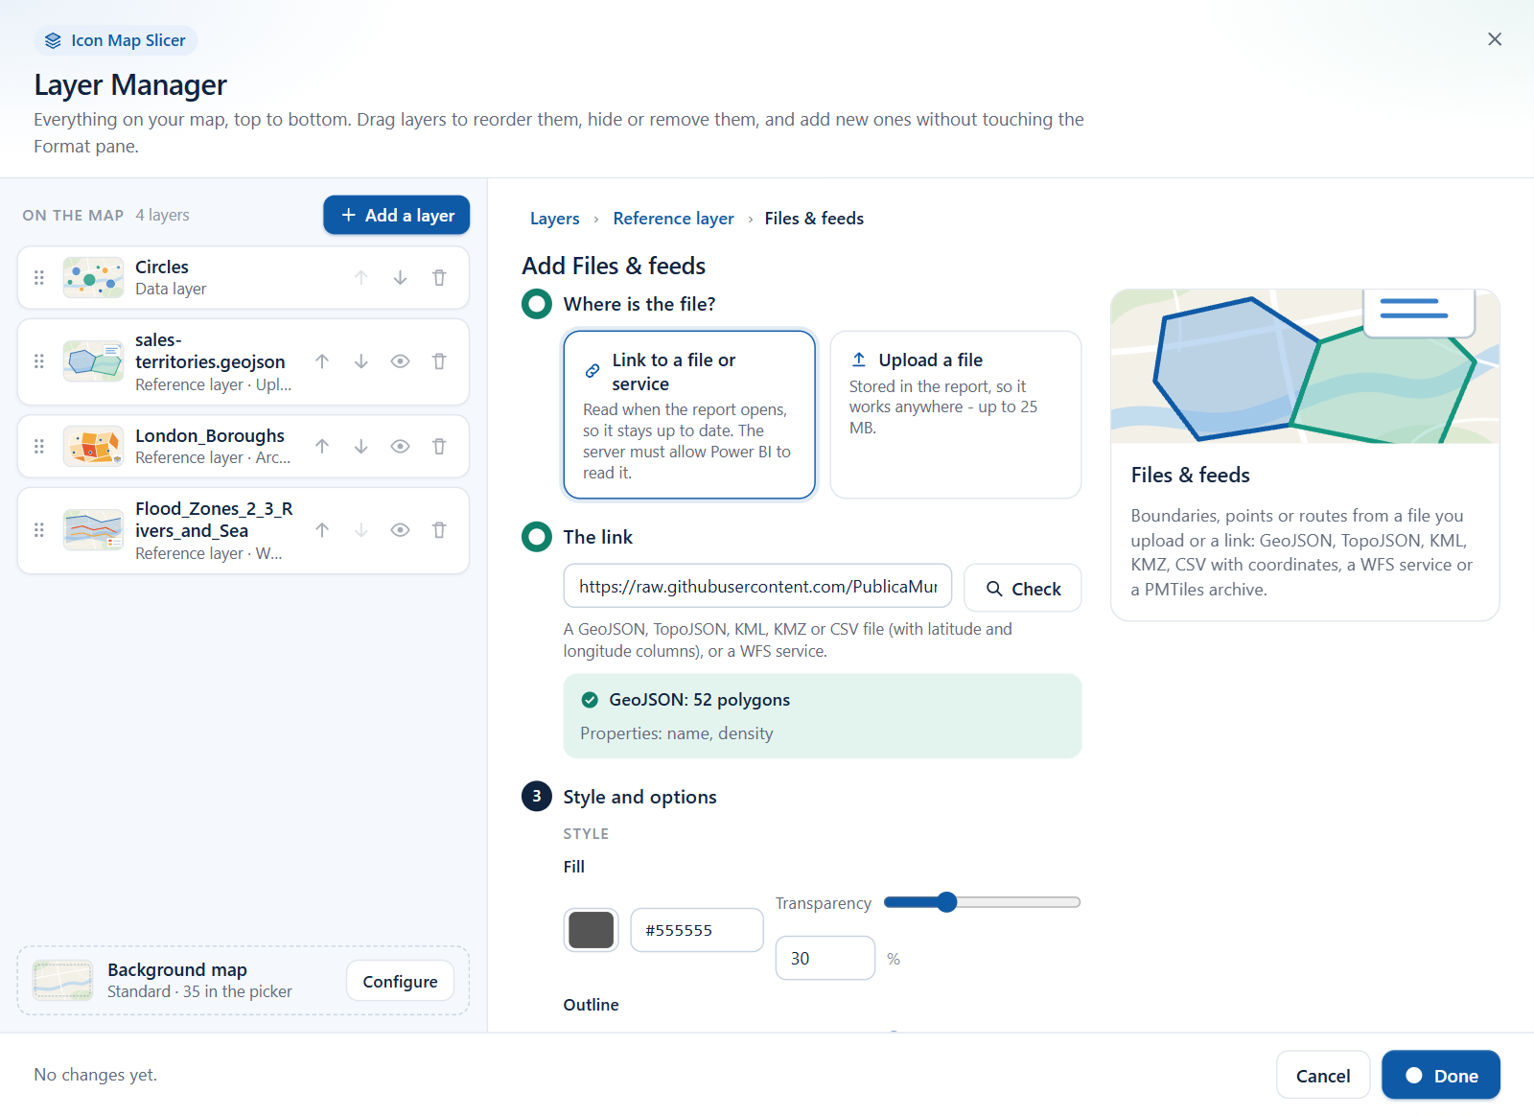1534x1116 pixels.
Task: Select the London_Boroughs layer thumbnail
Action: click(93, 446)
